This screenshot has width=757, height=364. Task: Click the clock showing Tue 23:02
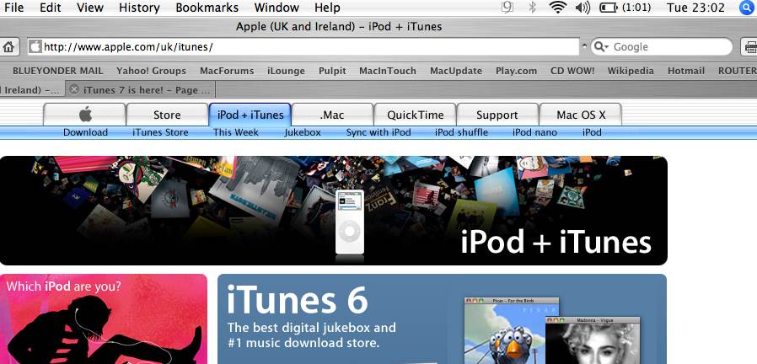tap(695, 8)
